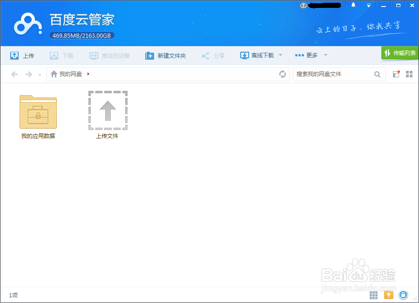The image size is (419, 303).
Task: Refresh the file list
Action: (283, 74)
